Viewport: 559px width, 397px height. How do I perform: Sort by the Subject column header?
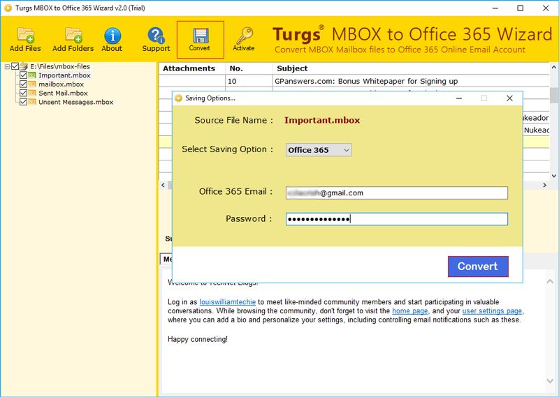[x=411, y=68]
